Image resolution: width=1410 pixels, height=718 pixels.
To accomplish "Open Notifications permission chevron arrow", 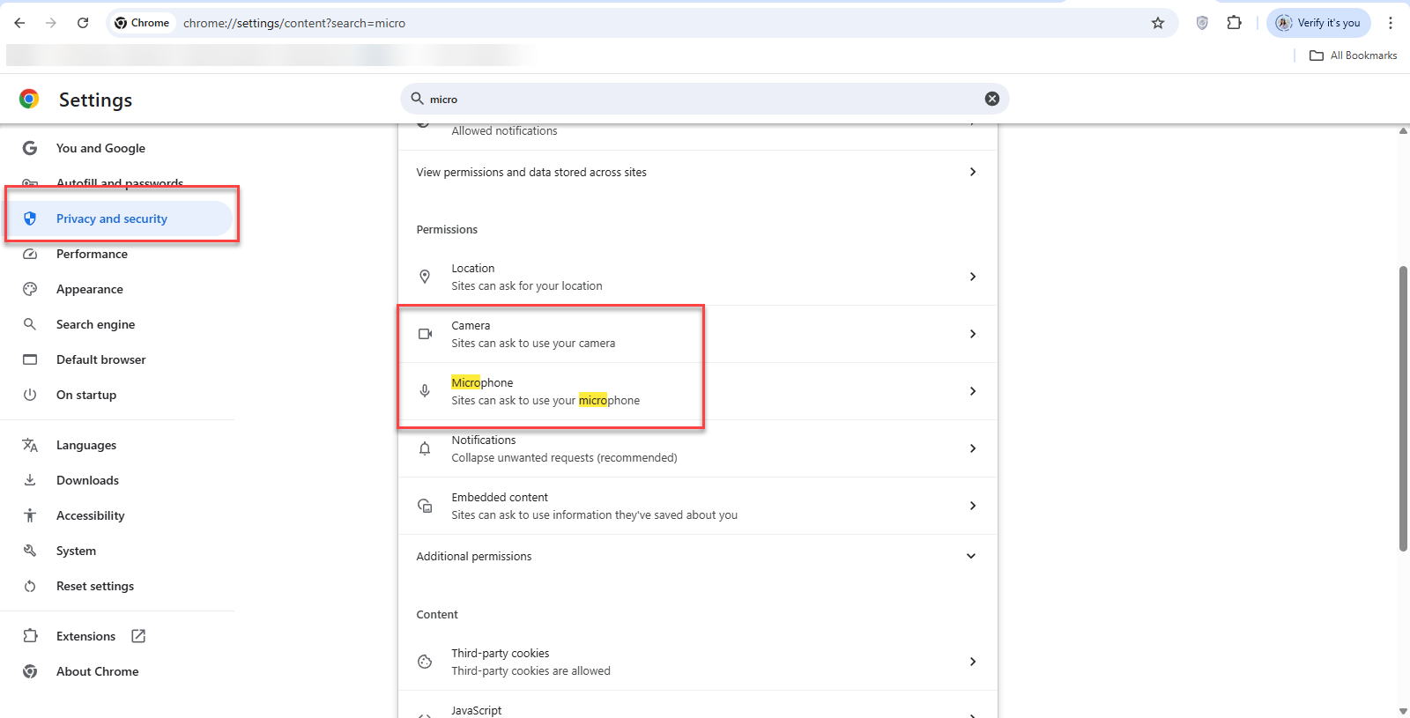I will pyautogui.click(x=973, y=448).
